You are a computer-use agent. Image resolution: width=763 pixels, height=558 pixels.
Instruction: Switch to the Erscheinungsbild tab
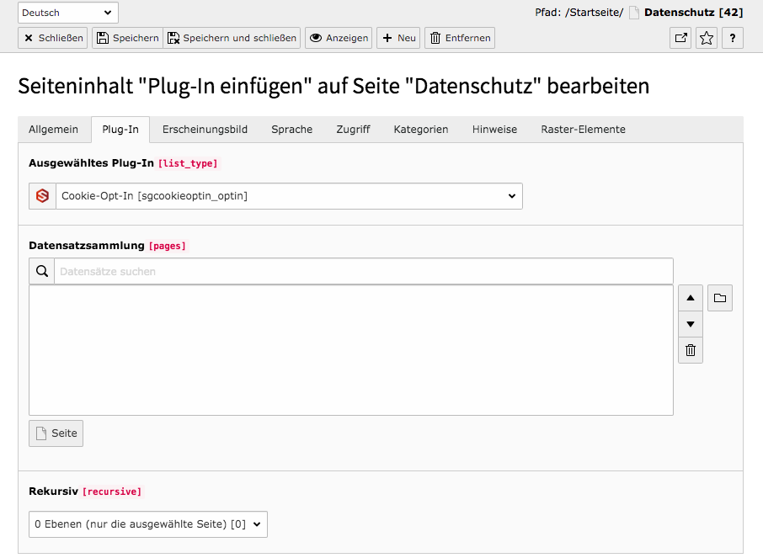[205, 130]
